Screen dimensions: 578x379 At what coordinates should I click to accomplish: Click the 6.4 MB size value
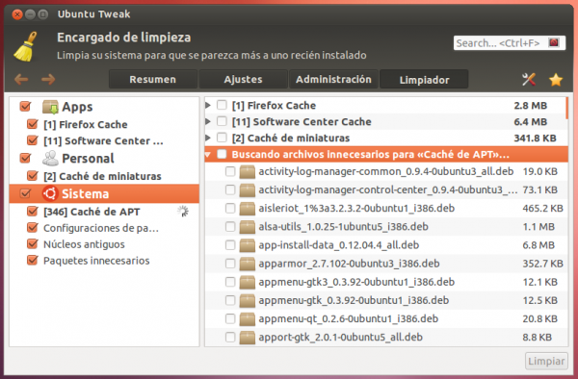click(x=531, y=122)
